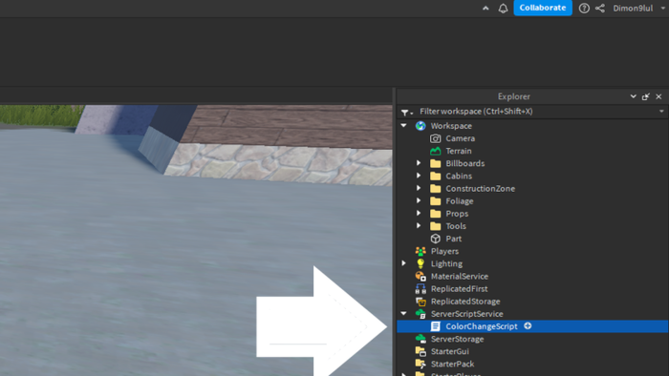This screenshot has height=376, width=669.
Task: Open the notifications bell
Action: click(x=503, y=8)
